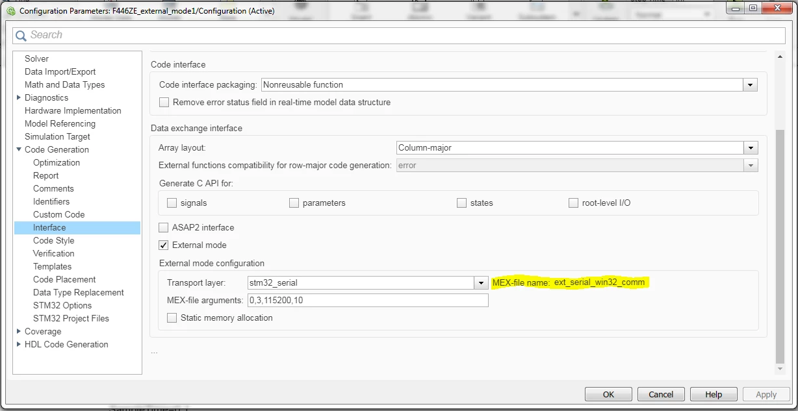
Task: Click the vertical scrollbar thumb
Action: [780, 247]
